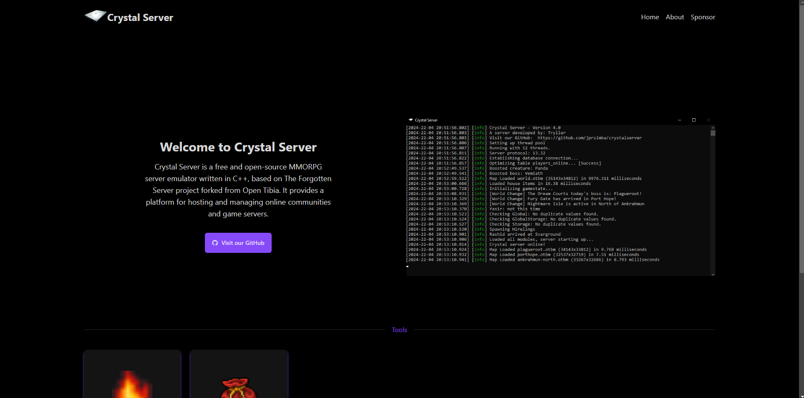Open the Sponsor navigation item
The image size is (804, 398).
(702, 17)
